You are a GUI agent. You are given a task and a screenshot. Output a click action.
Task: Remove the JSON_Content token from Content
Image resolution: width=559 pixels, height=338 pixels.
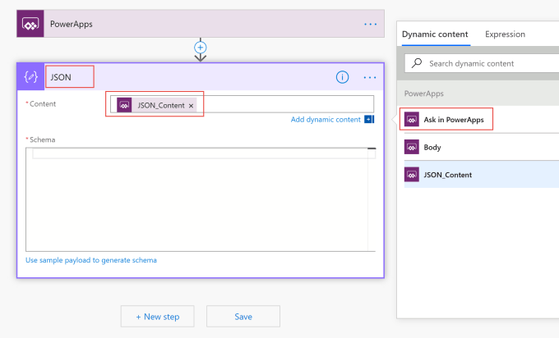[191, 106]
